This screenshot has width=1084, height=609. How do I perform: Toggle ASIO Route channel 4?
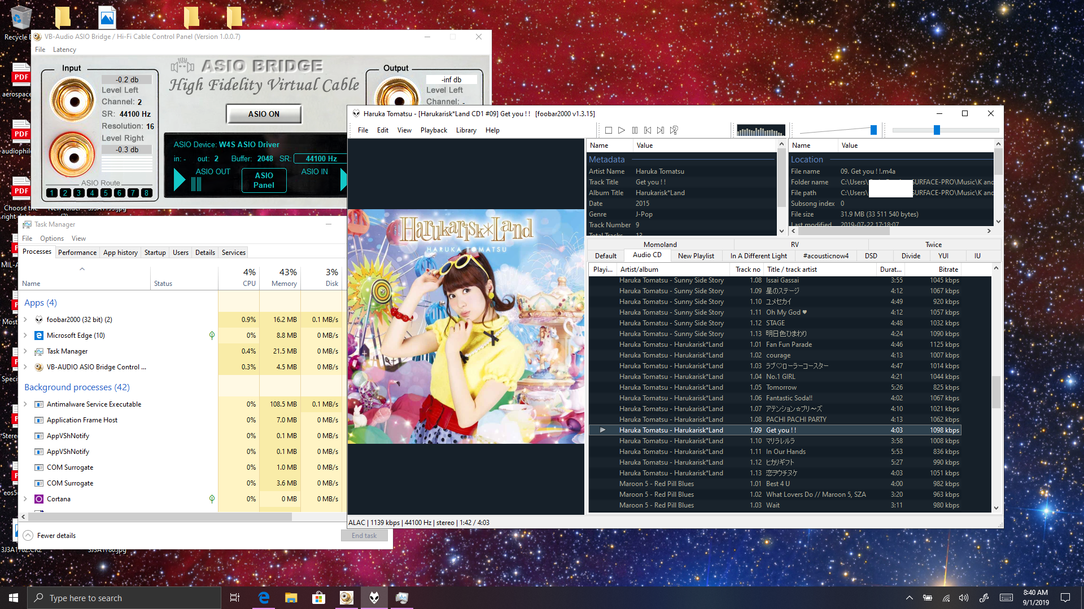click(x=93, y=193)
